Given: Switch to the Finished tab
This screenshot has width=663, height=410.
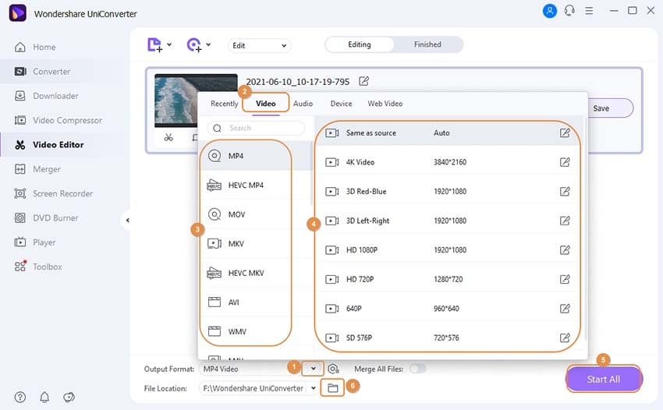Looking at the screenshot, I should click(x=427, y=44).
